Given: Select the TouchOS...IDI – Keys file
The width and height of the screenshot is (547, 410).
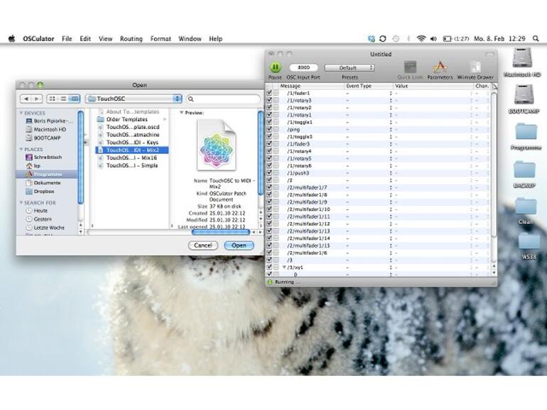Looking at the screenshot, I should 132,143.
